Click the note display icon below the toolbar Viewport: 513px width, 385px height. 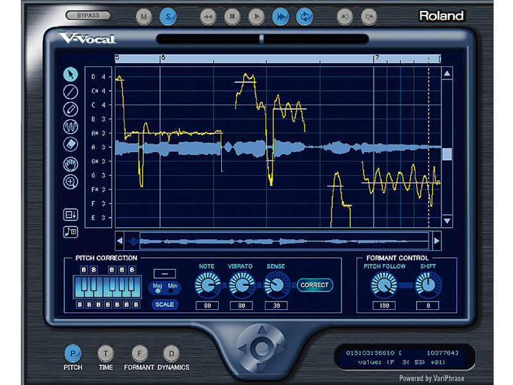[x=71, y=232]
